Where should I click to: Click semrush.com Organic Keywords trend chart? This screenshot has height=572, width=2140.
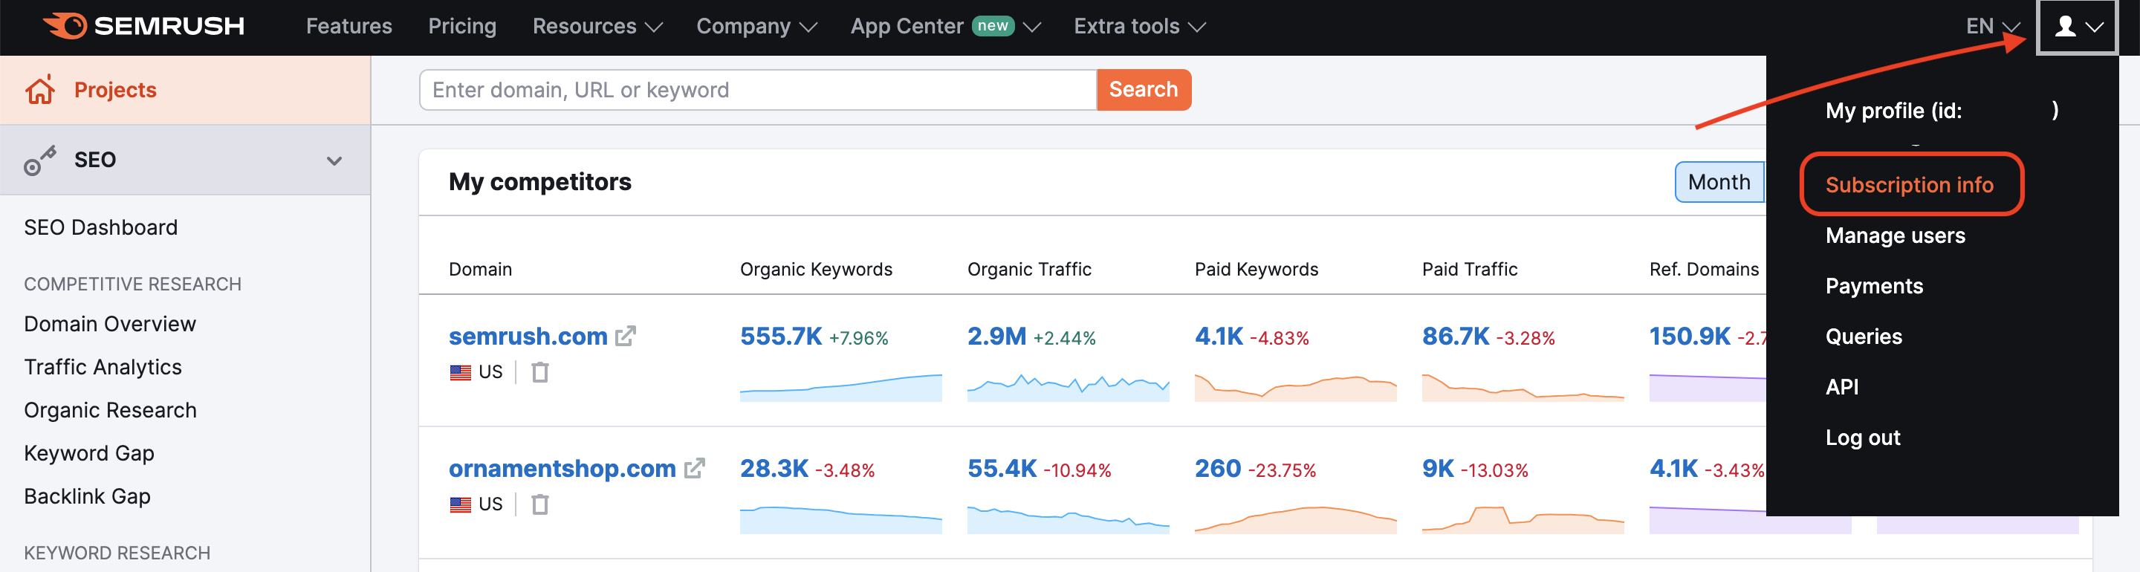(840, 387)
